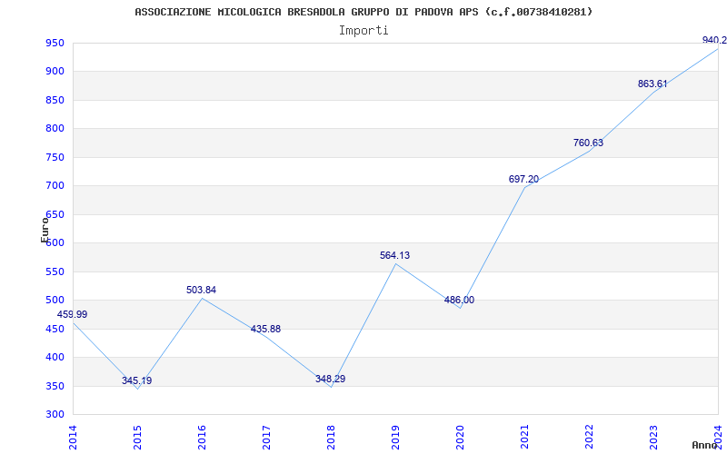Click the 300 y-axis value

(55, 415)
